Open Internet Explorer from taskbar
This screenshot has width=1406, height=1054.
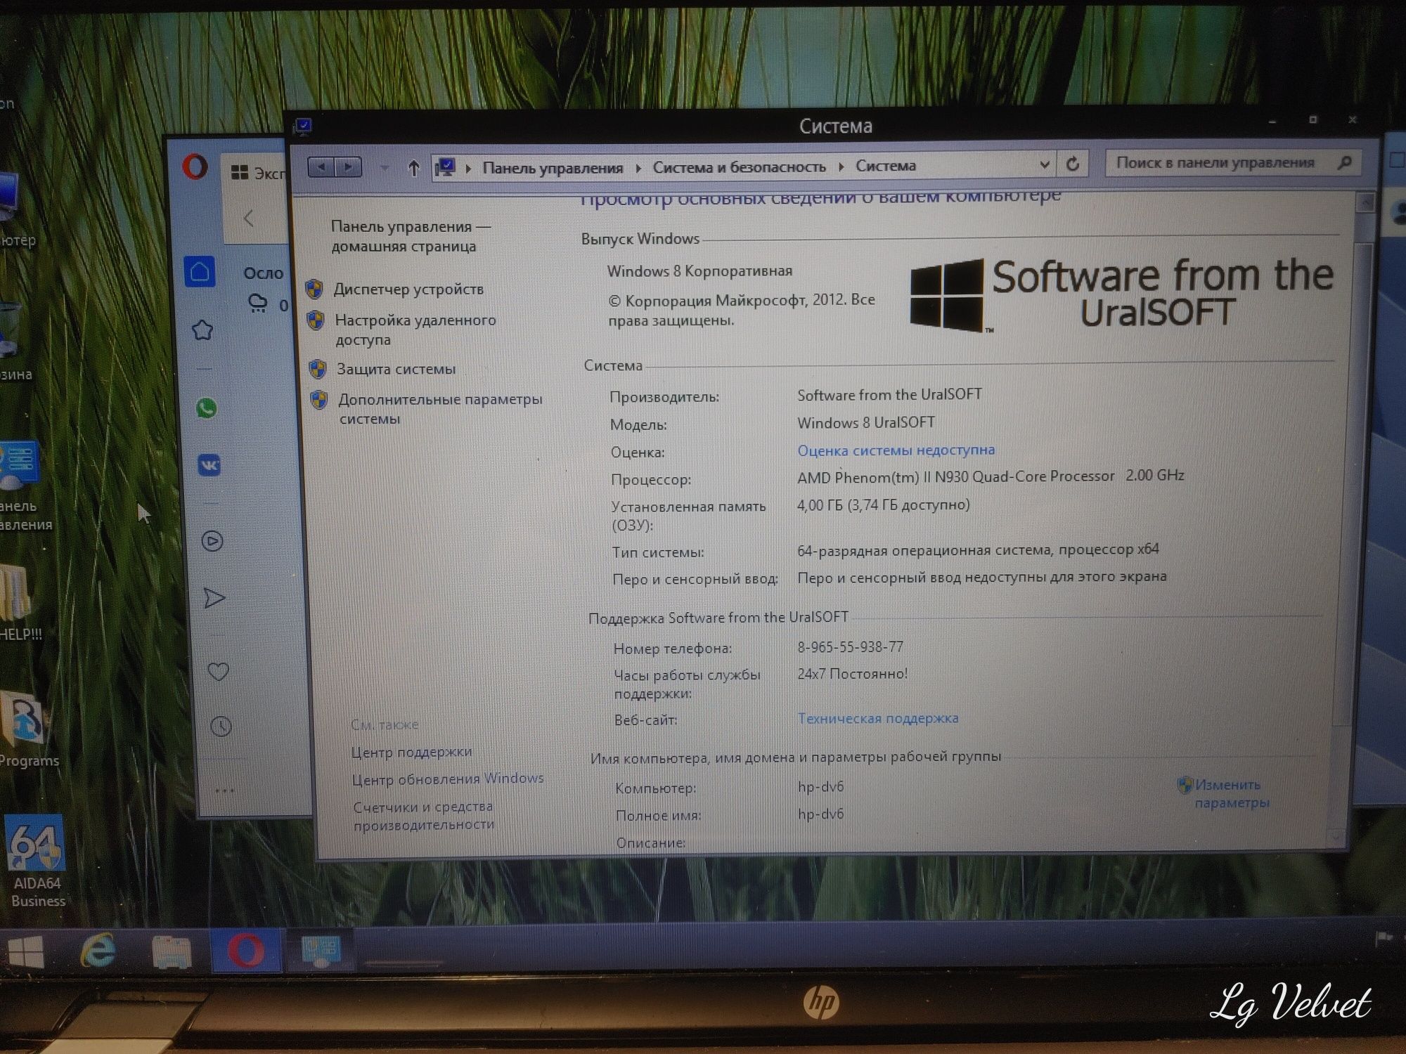[98, 952]
